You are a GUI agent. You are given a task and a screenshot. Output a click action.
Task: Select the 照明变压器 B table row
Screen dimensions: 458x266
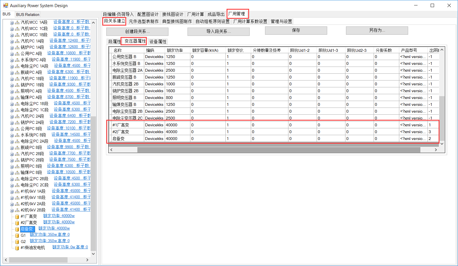274,98
